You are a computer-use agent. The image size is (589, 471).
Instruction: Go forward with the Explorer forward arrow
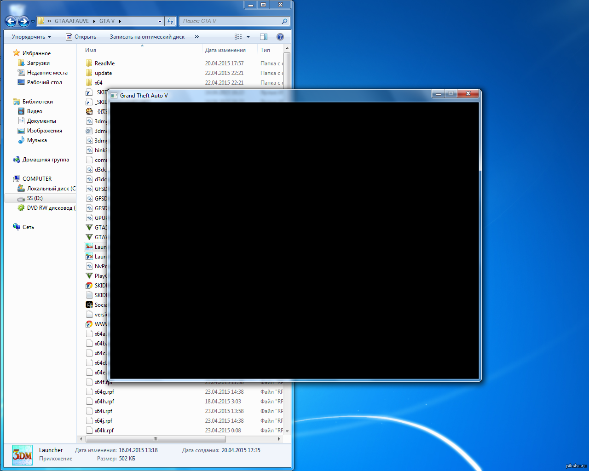point(23,21)
